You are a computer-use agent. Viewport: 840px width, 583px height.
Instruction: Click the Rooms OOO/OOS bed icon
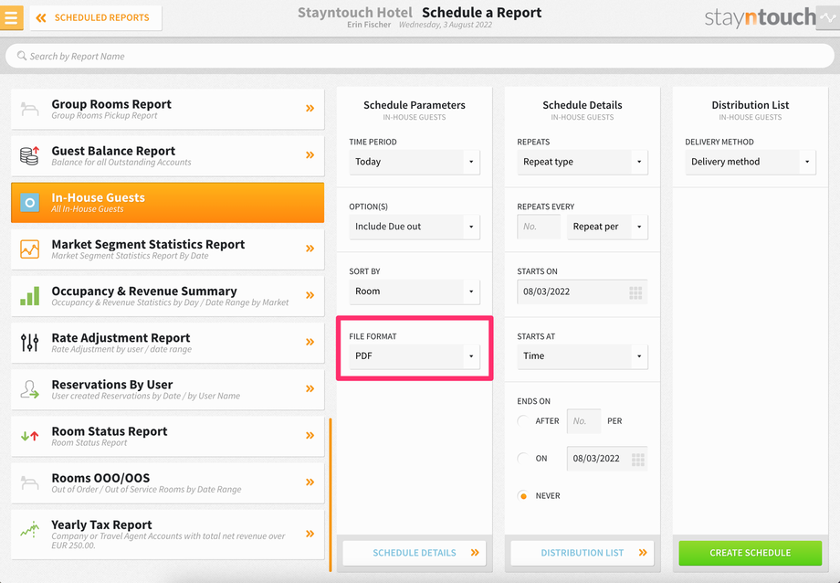tap(30, 482)
